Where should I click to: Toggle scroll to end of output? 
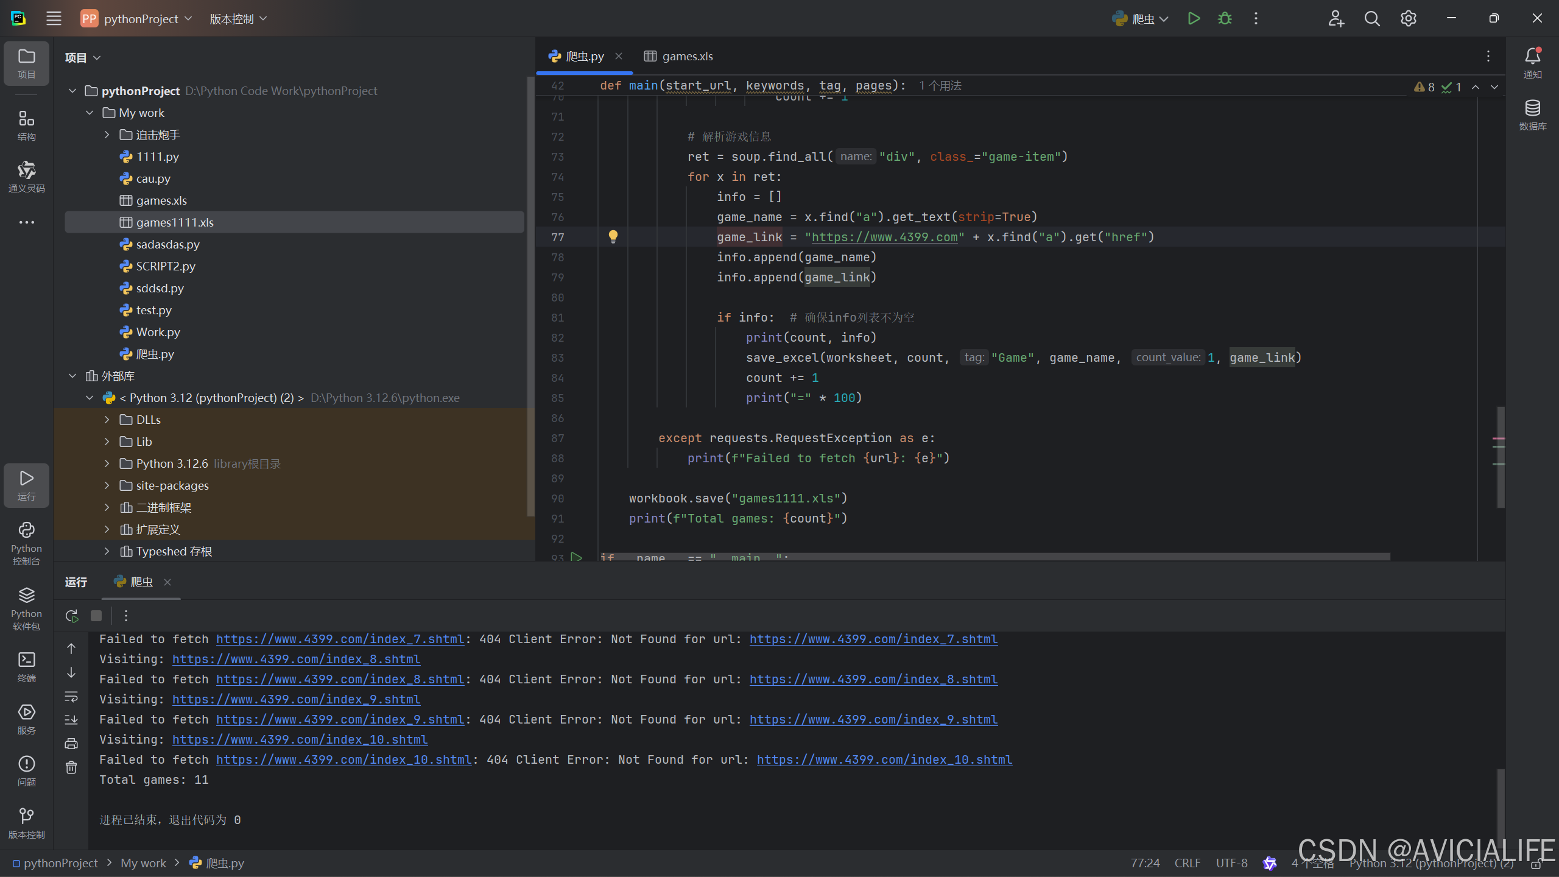(x=71, y=720)
